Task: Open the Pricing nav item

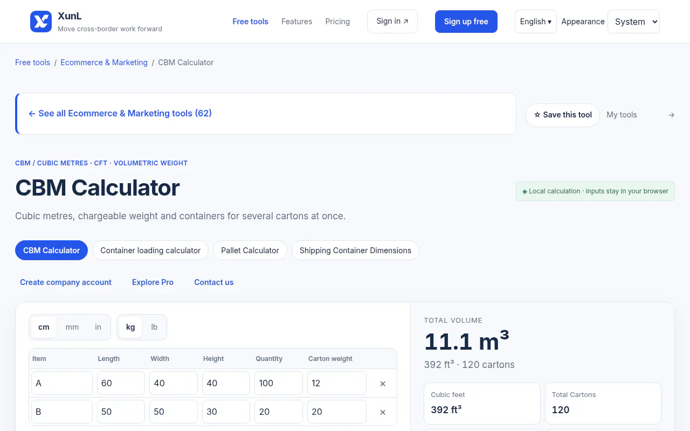Action: (x=337, y=22)
